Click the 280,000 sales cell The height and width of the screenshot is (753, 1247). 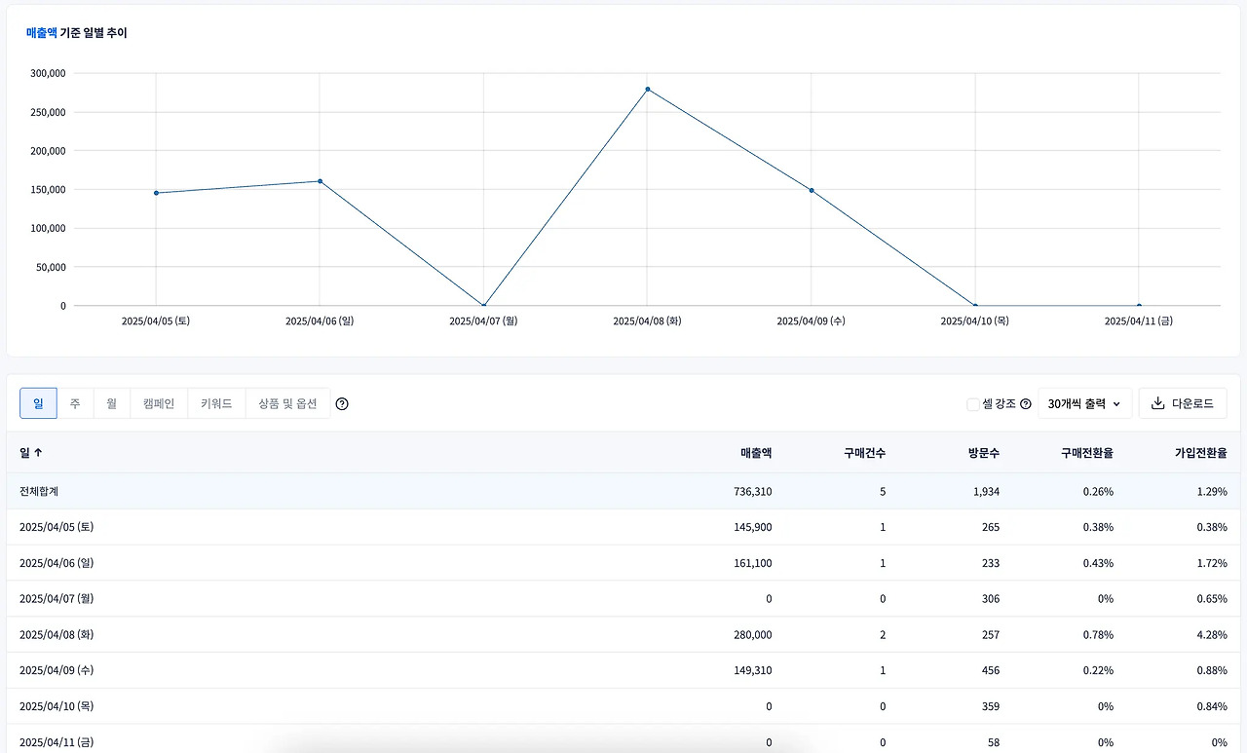751,634
